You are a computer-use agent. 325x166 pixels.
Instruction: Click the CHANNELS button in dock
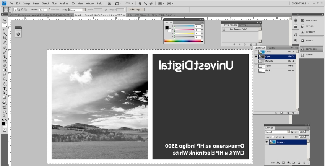coord(311,49)
